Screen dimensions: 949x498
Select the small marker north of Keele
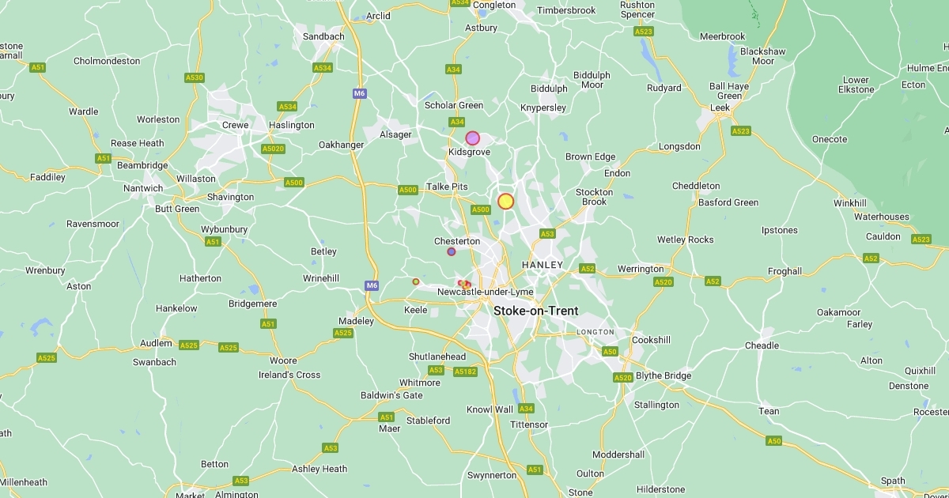click(x=416, y=281)
